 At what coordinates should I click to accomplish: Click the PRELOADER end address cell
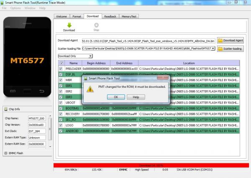pyautogui.click(x=124, y=69)
